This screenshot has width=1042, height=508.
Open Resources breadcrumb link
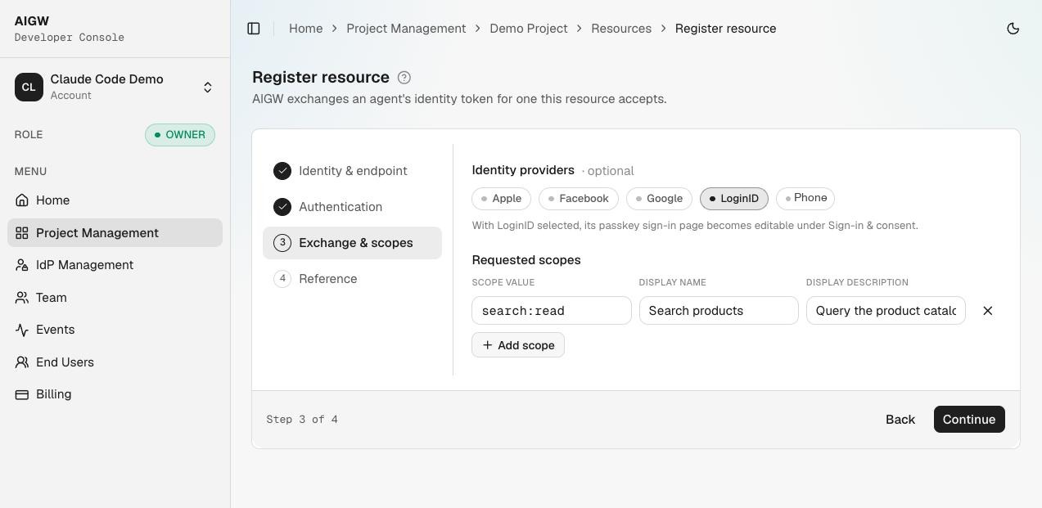(x=621, y=29)
